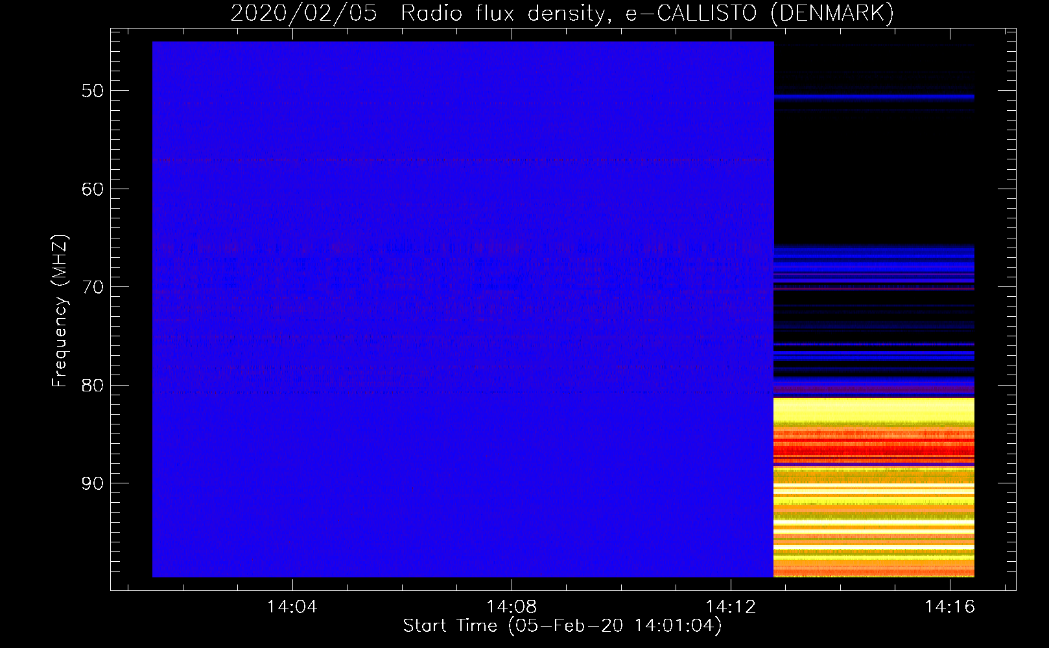Image resolution: width=1049 pixels, height=648 pixels.
Task: Click the bright blue line near 50 MHz
Action: pyautogui.click(x=874, y=97)
